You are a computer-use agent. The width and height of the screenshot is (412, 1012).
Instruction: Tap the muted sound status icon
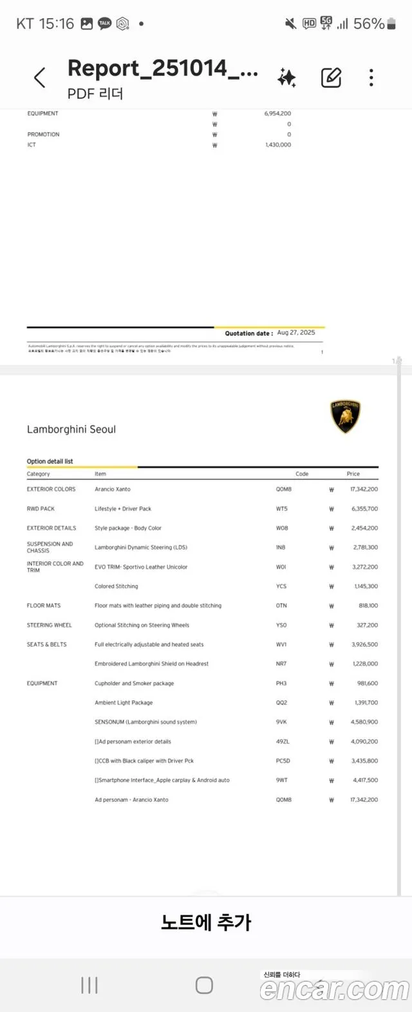290,24
